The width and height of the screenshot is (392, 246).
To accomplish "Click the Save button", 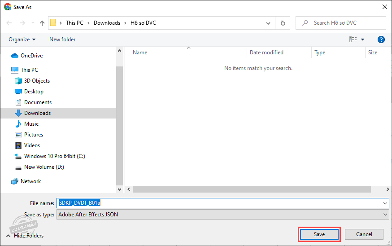I will [319, 234].
